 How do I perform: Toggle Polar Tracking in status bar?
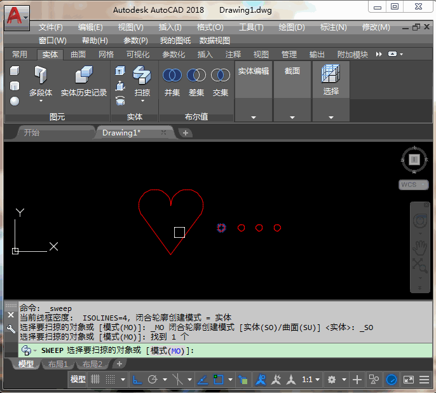click(153, 380)
